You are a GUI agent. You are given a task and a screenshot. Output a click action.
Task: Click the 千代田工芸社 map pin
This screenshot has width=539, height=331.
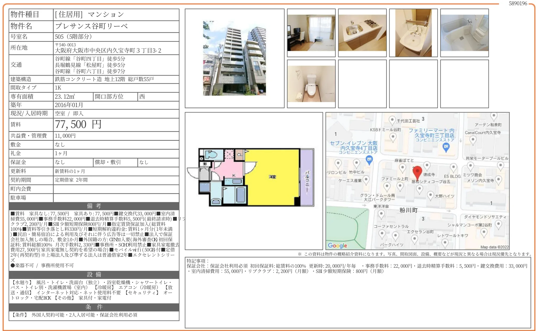pos(392,120)
